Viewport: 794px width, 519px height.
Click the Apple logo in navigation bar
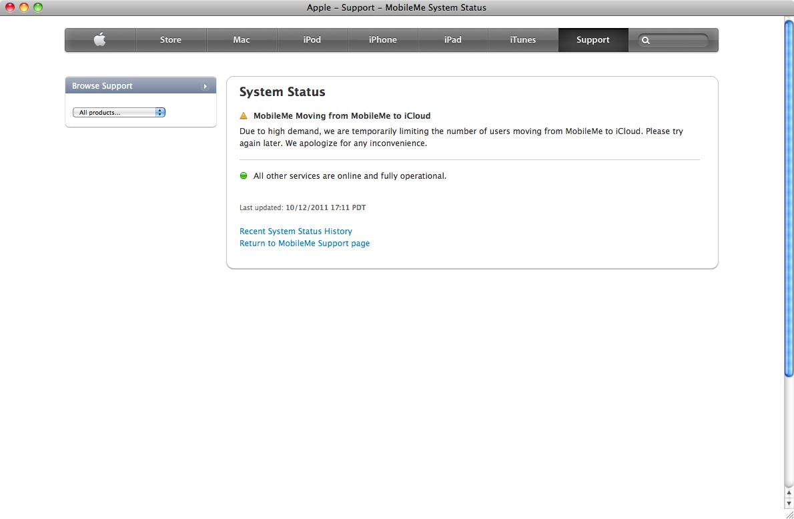pos(100,39)
